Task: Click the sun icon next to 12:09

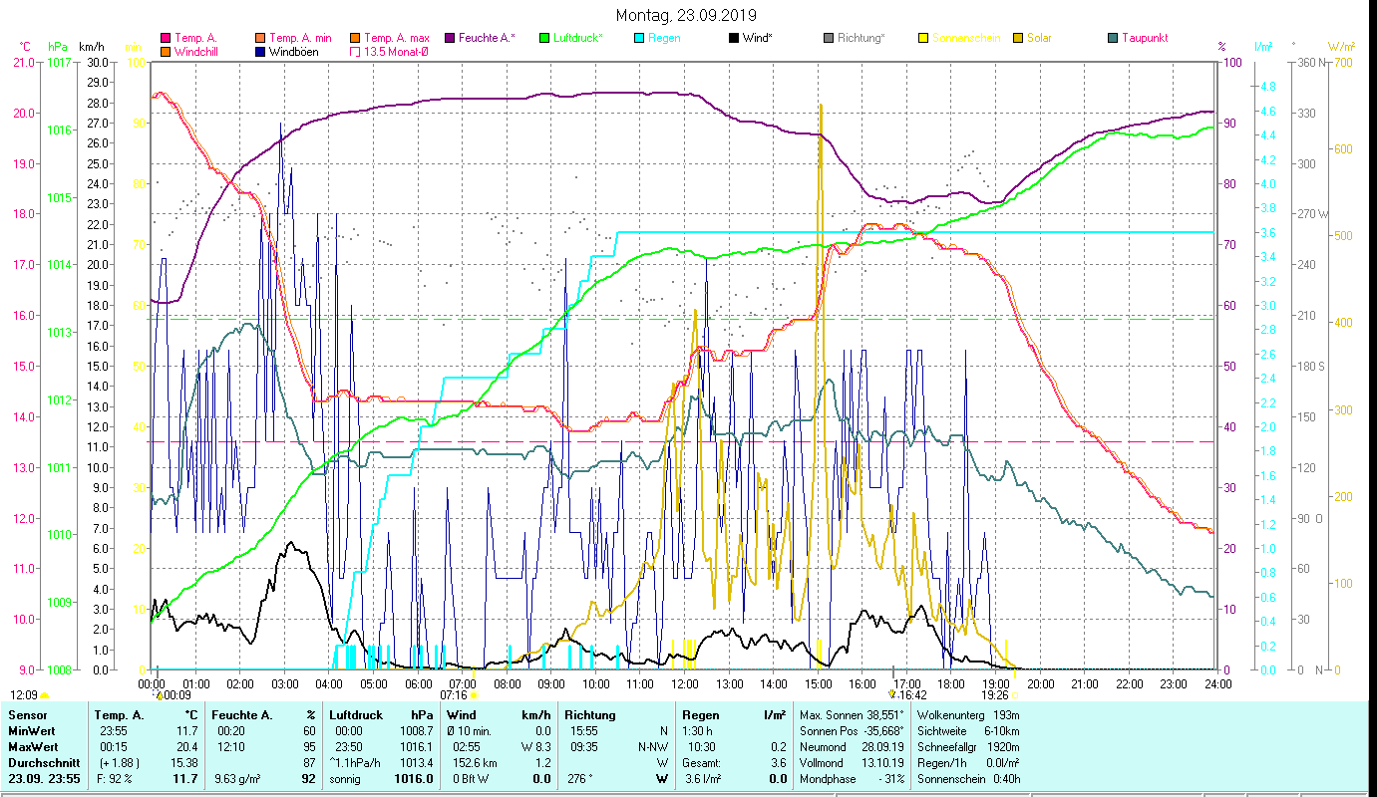Action: pyautogui.click(x=44, y=695)
